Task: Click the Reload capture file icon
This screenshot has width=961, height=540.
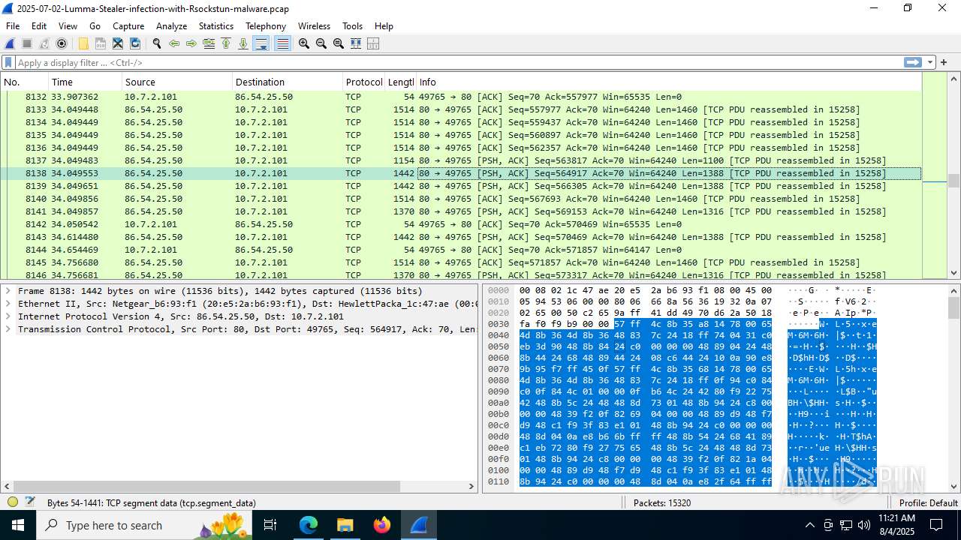Action: pos(135,43)
